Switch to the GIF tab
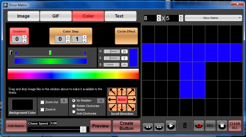This screenshot has height=137, width=246. [x=56, y=16]
